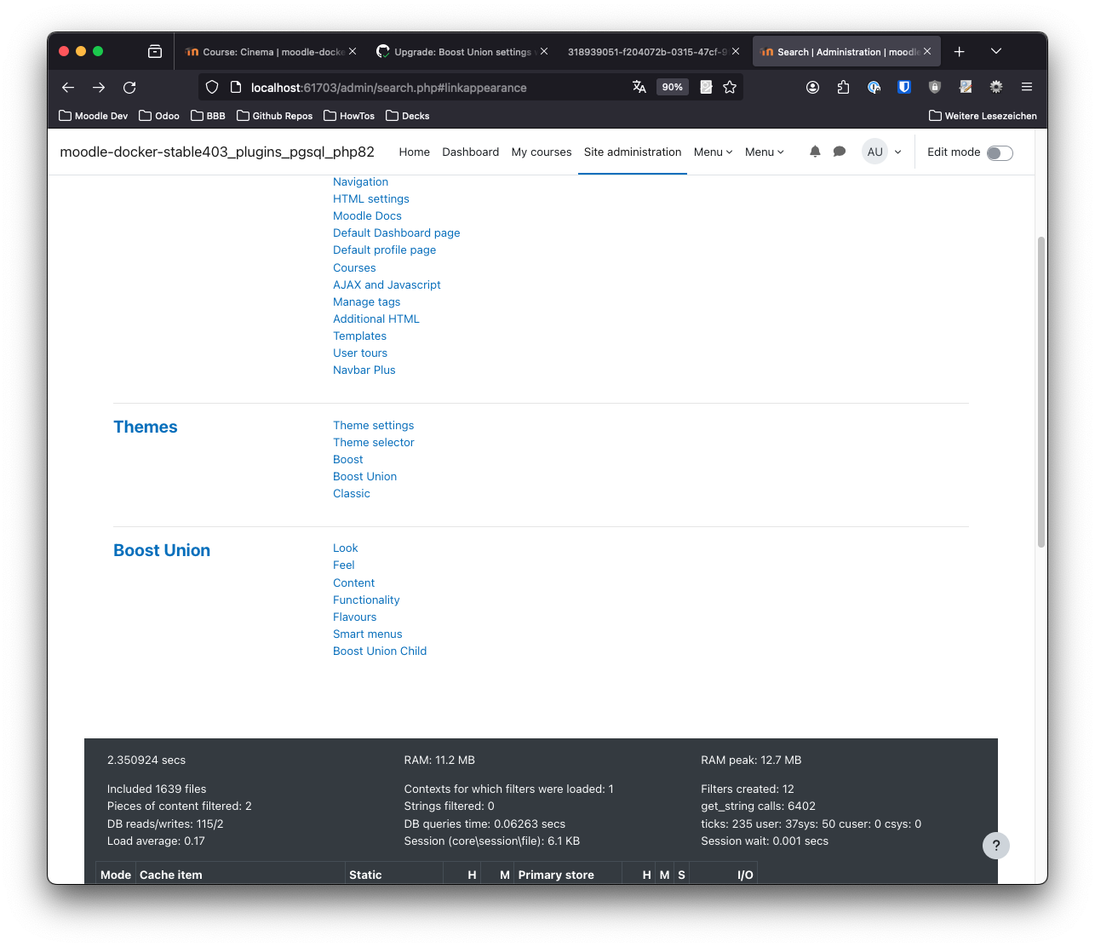Open Smart menus link
Screen dimensions: 1095x947
[x=368, y=634]
